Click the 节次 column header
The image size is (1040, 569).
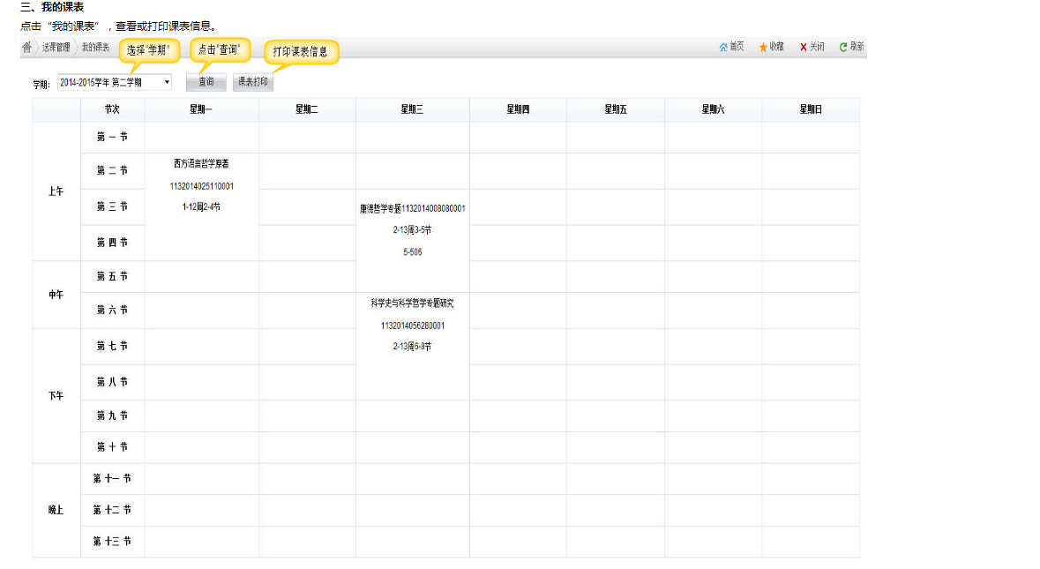[112, 109]
